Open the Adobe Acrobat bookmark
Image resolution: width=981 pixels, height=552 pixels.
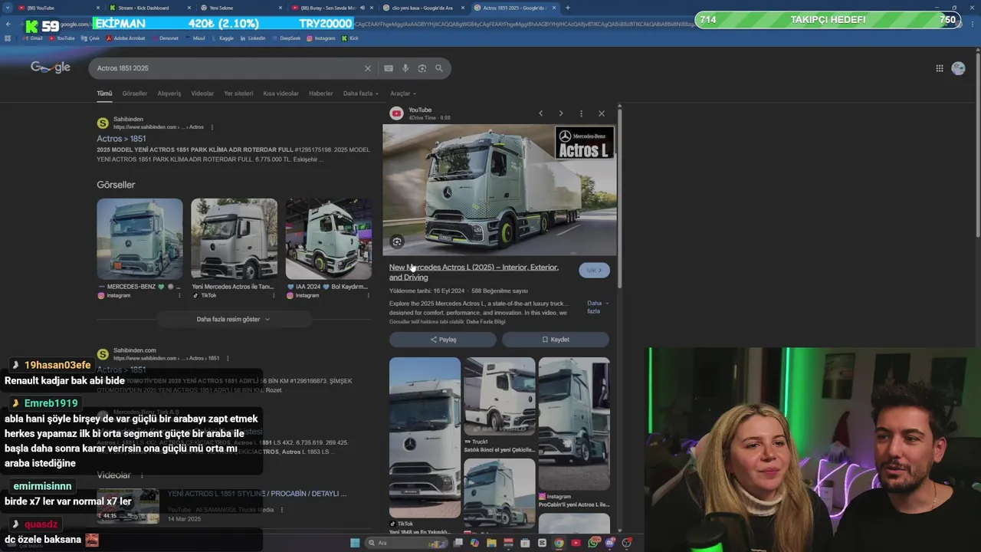click(x=125, y=38)
